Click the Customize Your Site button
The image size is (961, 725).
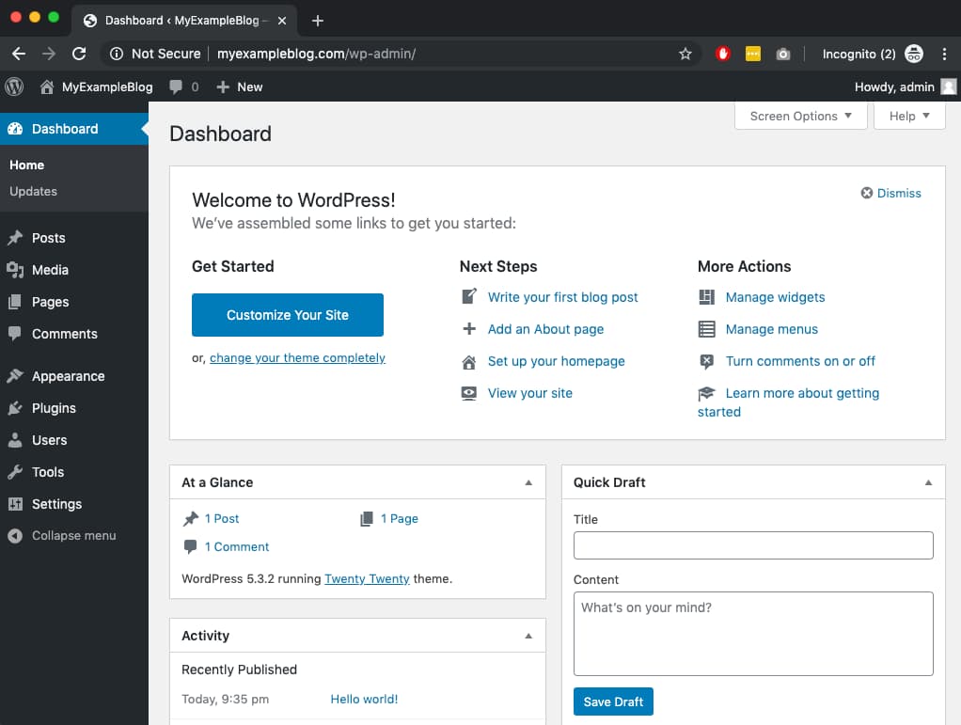(x=288, y=315)
